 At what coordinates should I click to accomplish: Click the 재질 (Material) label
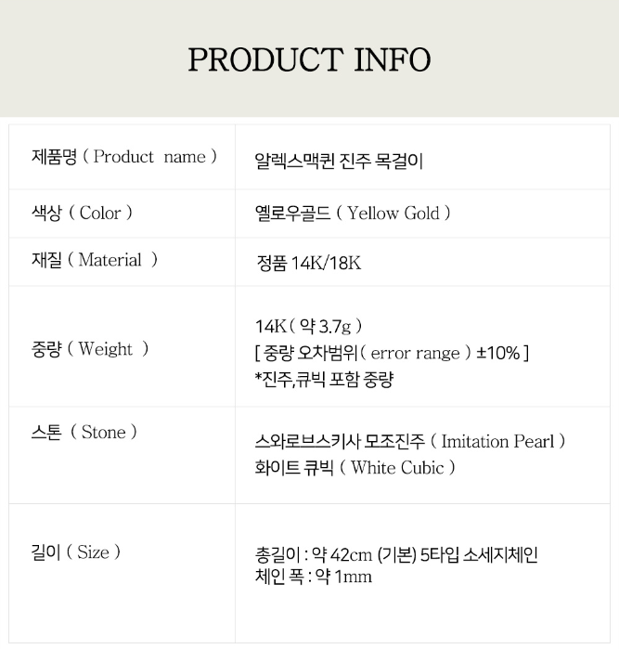pyautogui.click(x=95, y=261)
